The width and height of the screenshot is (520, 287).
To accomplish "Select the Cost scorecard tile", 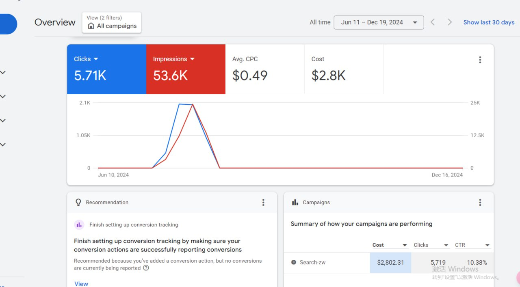I will [344, 69].
